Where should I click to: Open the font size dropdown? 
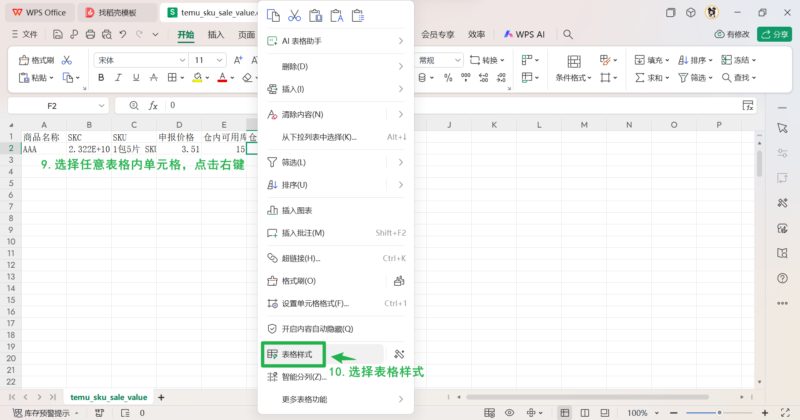(x=220, y=60)
